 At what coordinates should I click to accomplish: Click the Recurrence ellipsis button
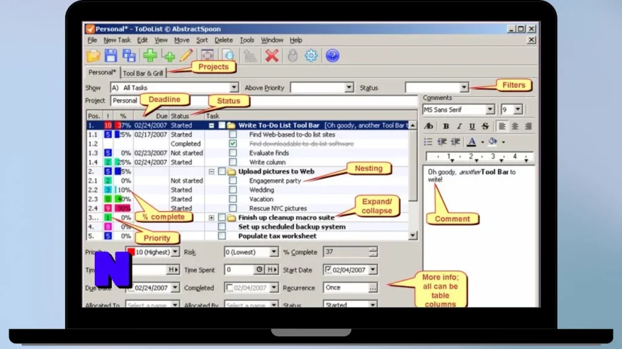(x=372, y=288)
